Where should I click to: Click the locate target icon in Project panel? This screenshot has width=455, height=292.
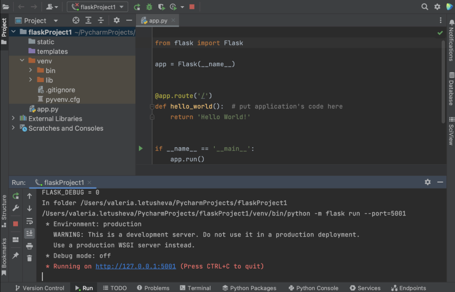click(76, 20)
